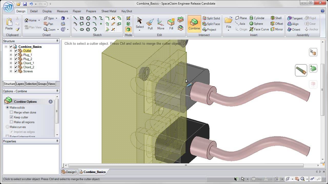Select the Mirror tool
The width and height of the screenshot is (328, 184).
tap(277, 29)
